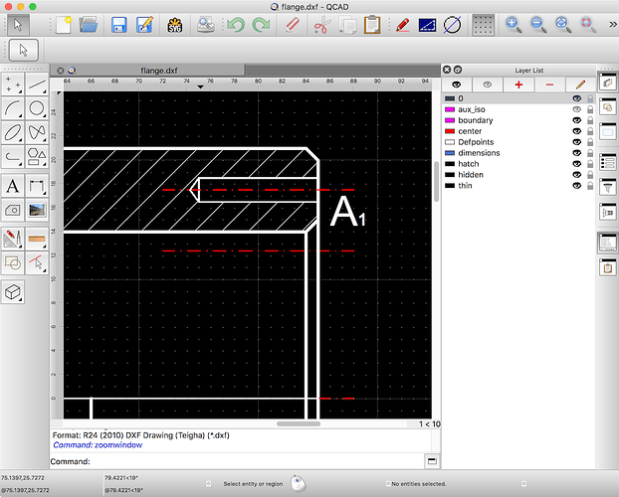This screenshot has height=497, width=619.
Task: Open the Print Preview icon
Action: (206, 25)
